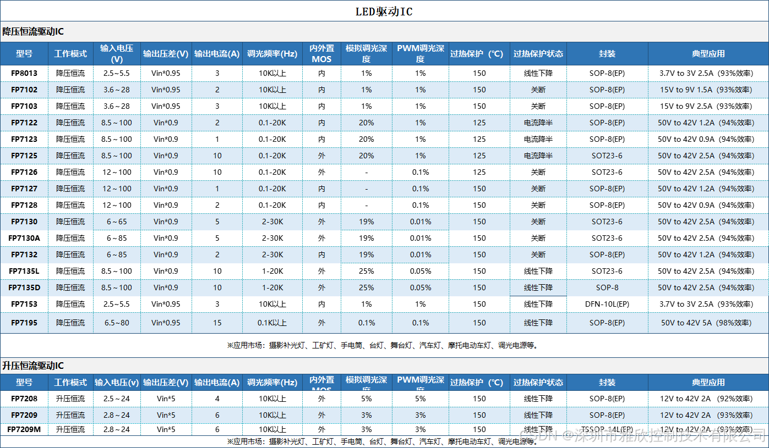The width and height of the screenshot is (769, 448).
Task: Click "Vin*5" in the FP7208 row
Action: (x=166, y=399)
